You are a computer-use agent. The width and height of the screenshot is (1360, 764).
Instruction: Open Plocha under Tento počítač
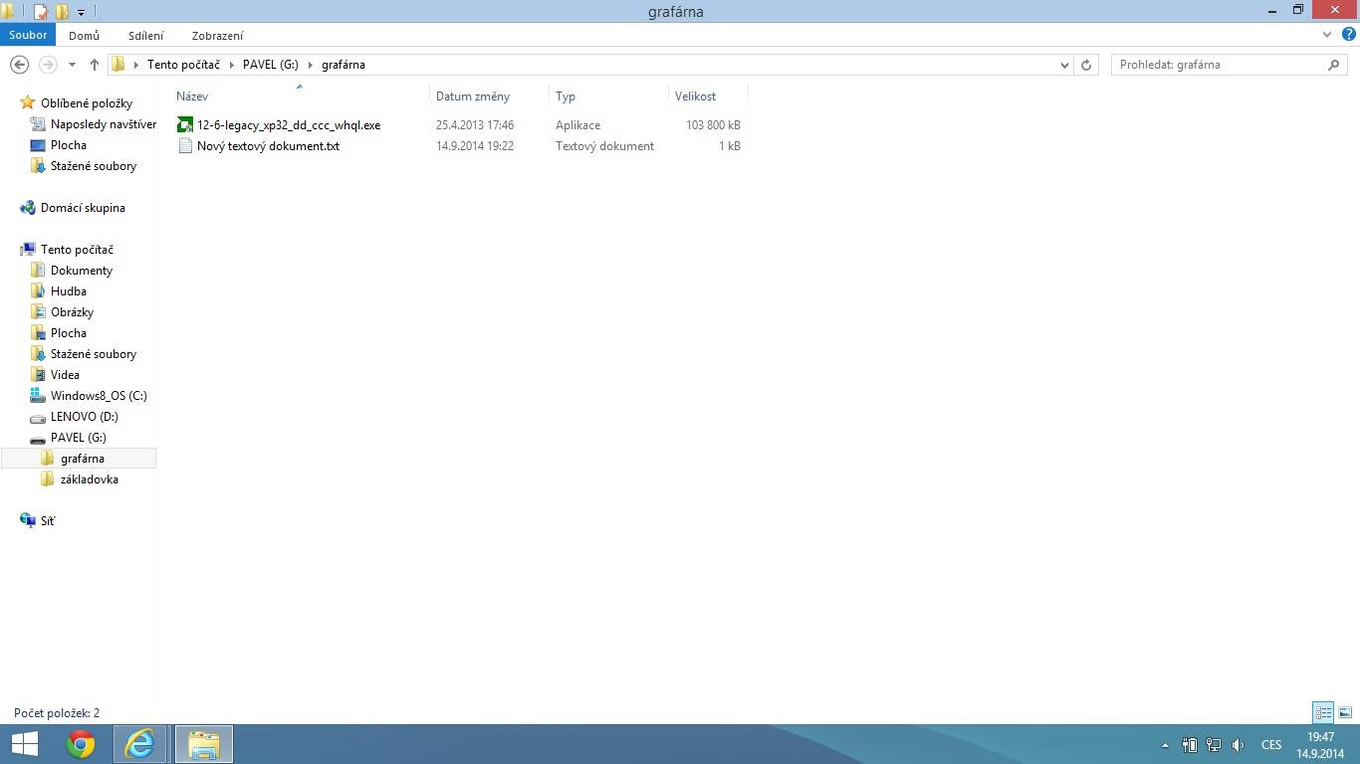[69, 333]
